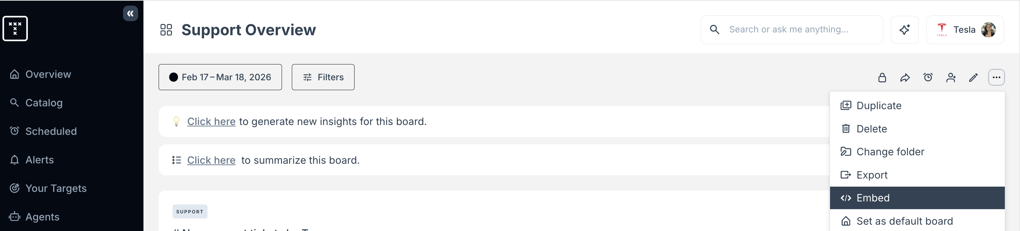Image resolution: width=1020 pixels, height=231 pixels.
Task: Click here to summarize this board
Action: point(211,160)
